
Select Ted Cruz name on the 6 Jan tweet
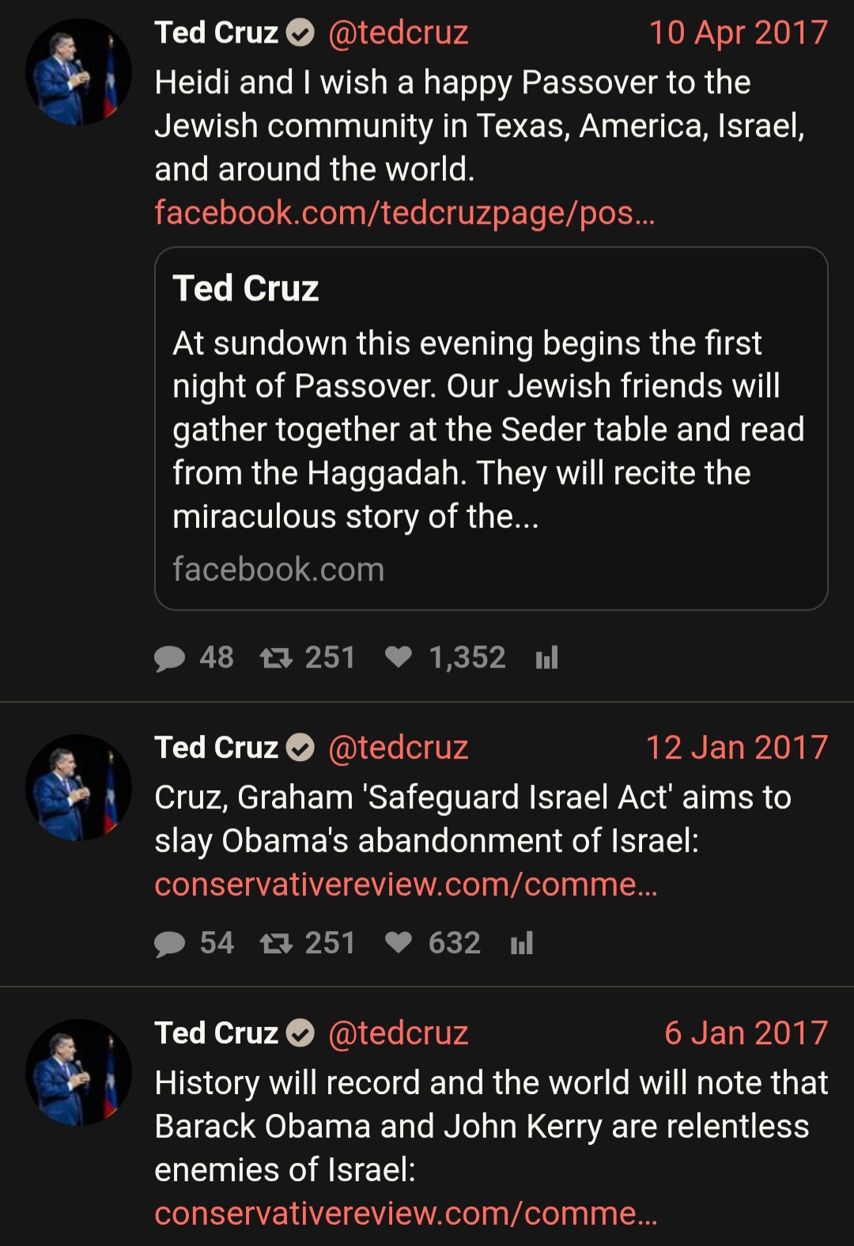coord(216,1033)
